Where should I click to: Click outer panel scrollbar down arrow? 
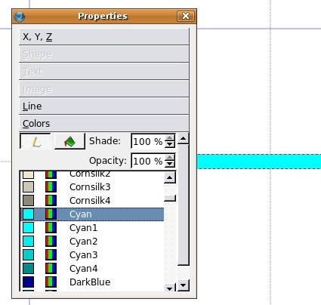pyautogui.click(x=184, y=285)
